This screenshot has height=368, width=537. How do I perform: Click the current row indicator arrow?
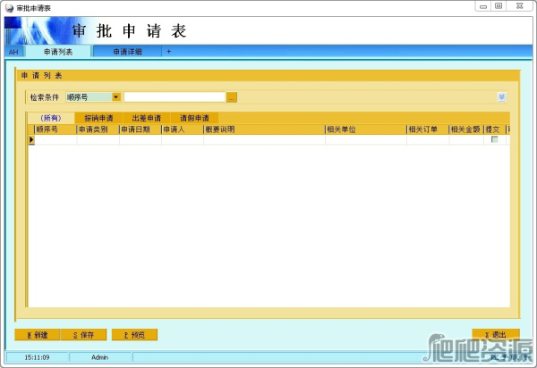[31, 139]
